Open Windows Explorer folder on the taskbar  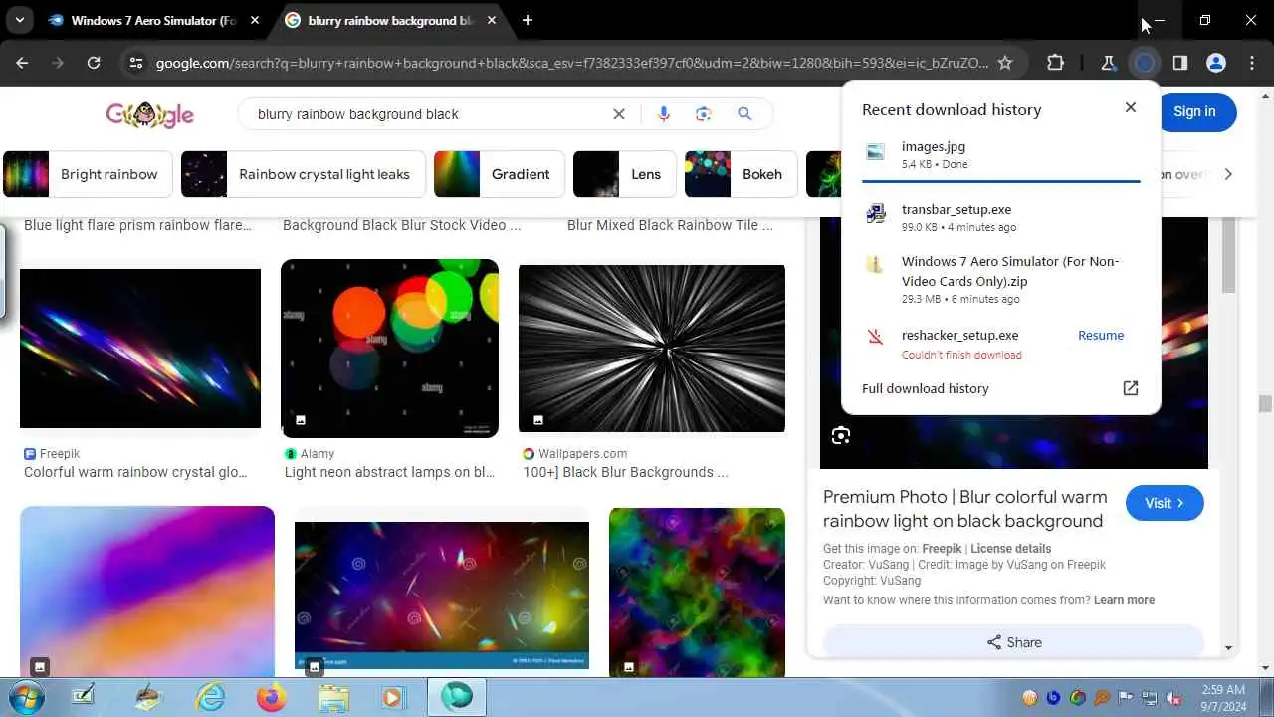point(332,697)
